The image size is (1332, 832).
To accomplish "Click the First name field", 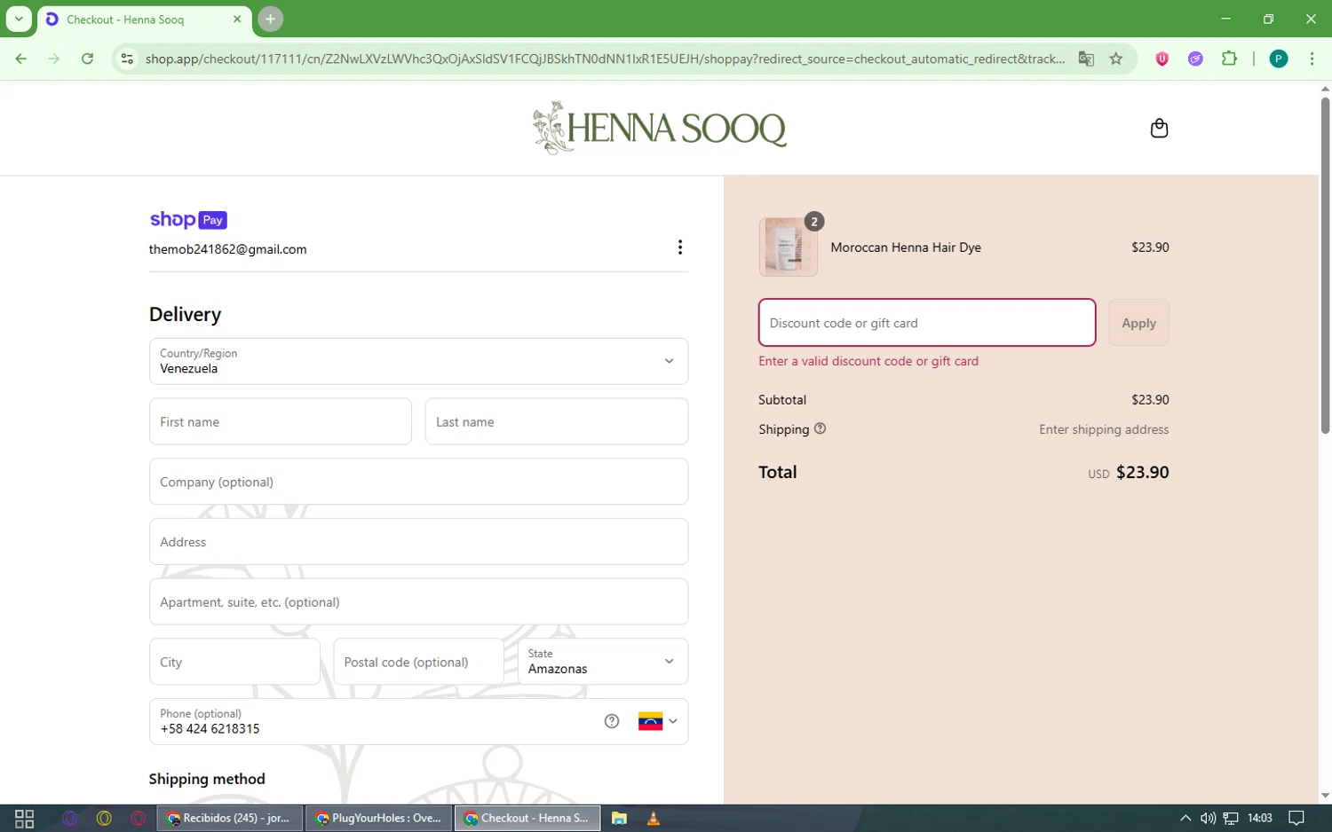I will pos(281,421).
